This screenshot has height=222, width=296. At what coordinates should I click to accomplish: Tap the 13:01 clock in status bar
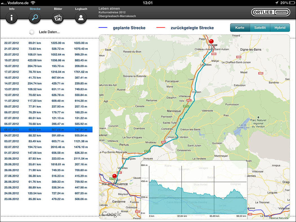click(148, 3)
